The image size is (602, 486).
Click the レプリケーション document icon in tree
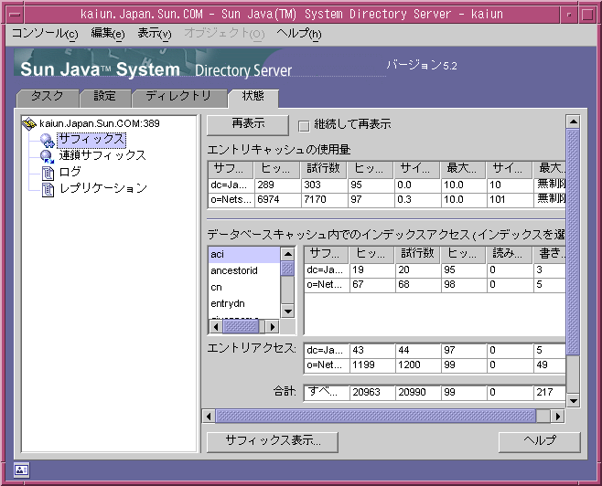point(48,189)
